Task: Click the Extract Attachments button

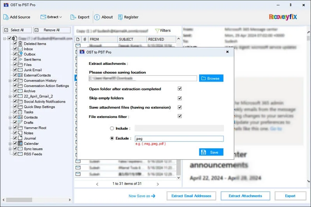Action: coord(245,196)
